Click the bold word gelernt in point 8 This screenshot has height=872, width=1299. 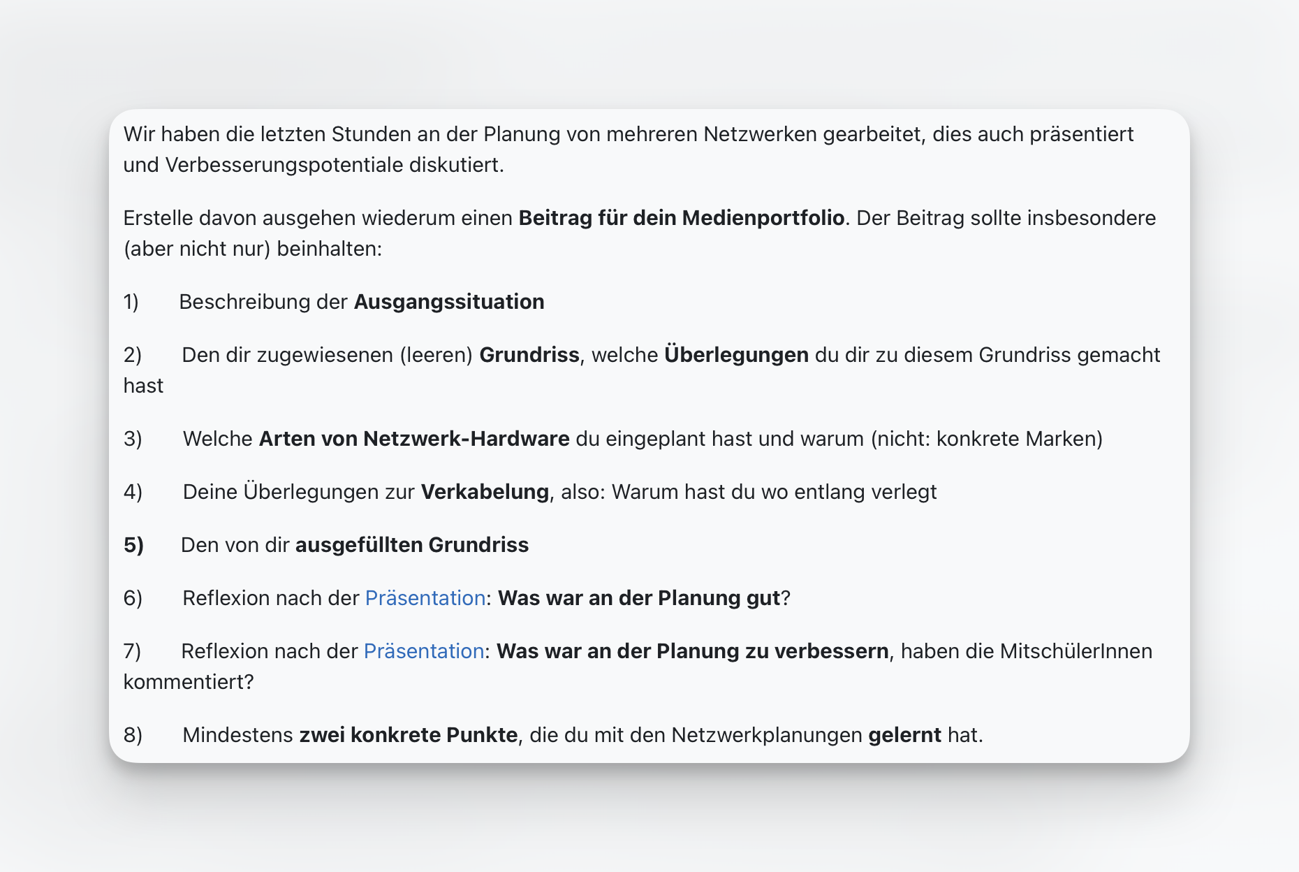coord(904,734)
